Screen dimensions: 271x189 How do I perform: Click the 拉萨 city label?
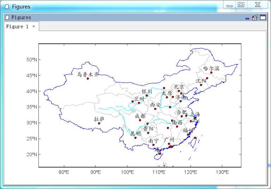[x=99, y=119]
